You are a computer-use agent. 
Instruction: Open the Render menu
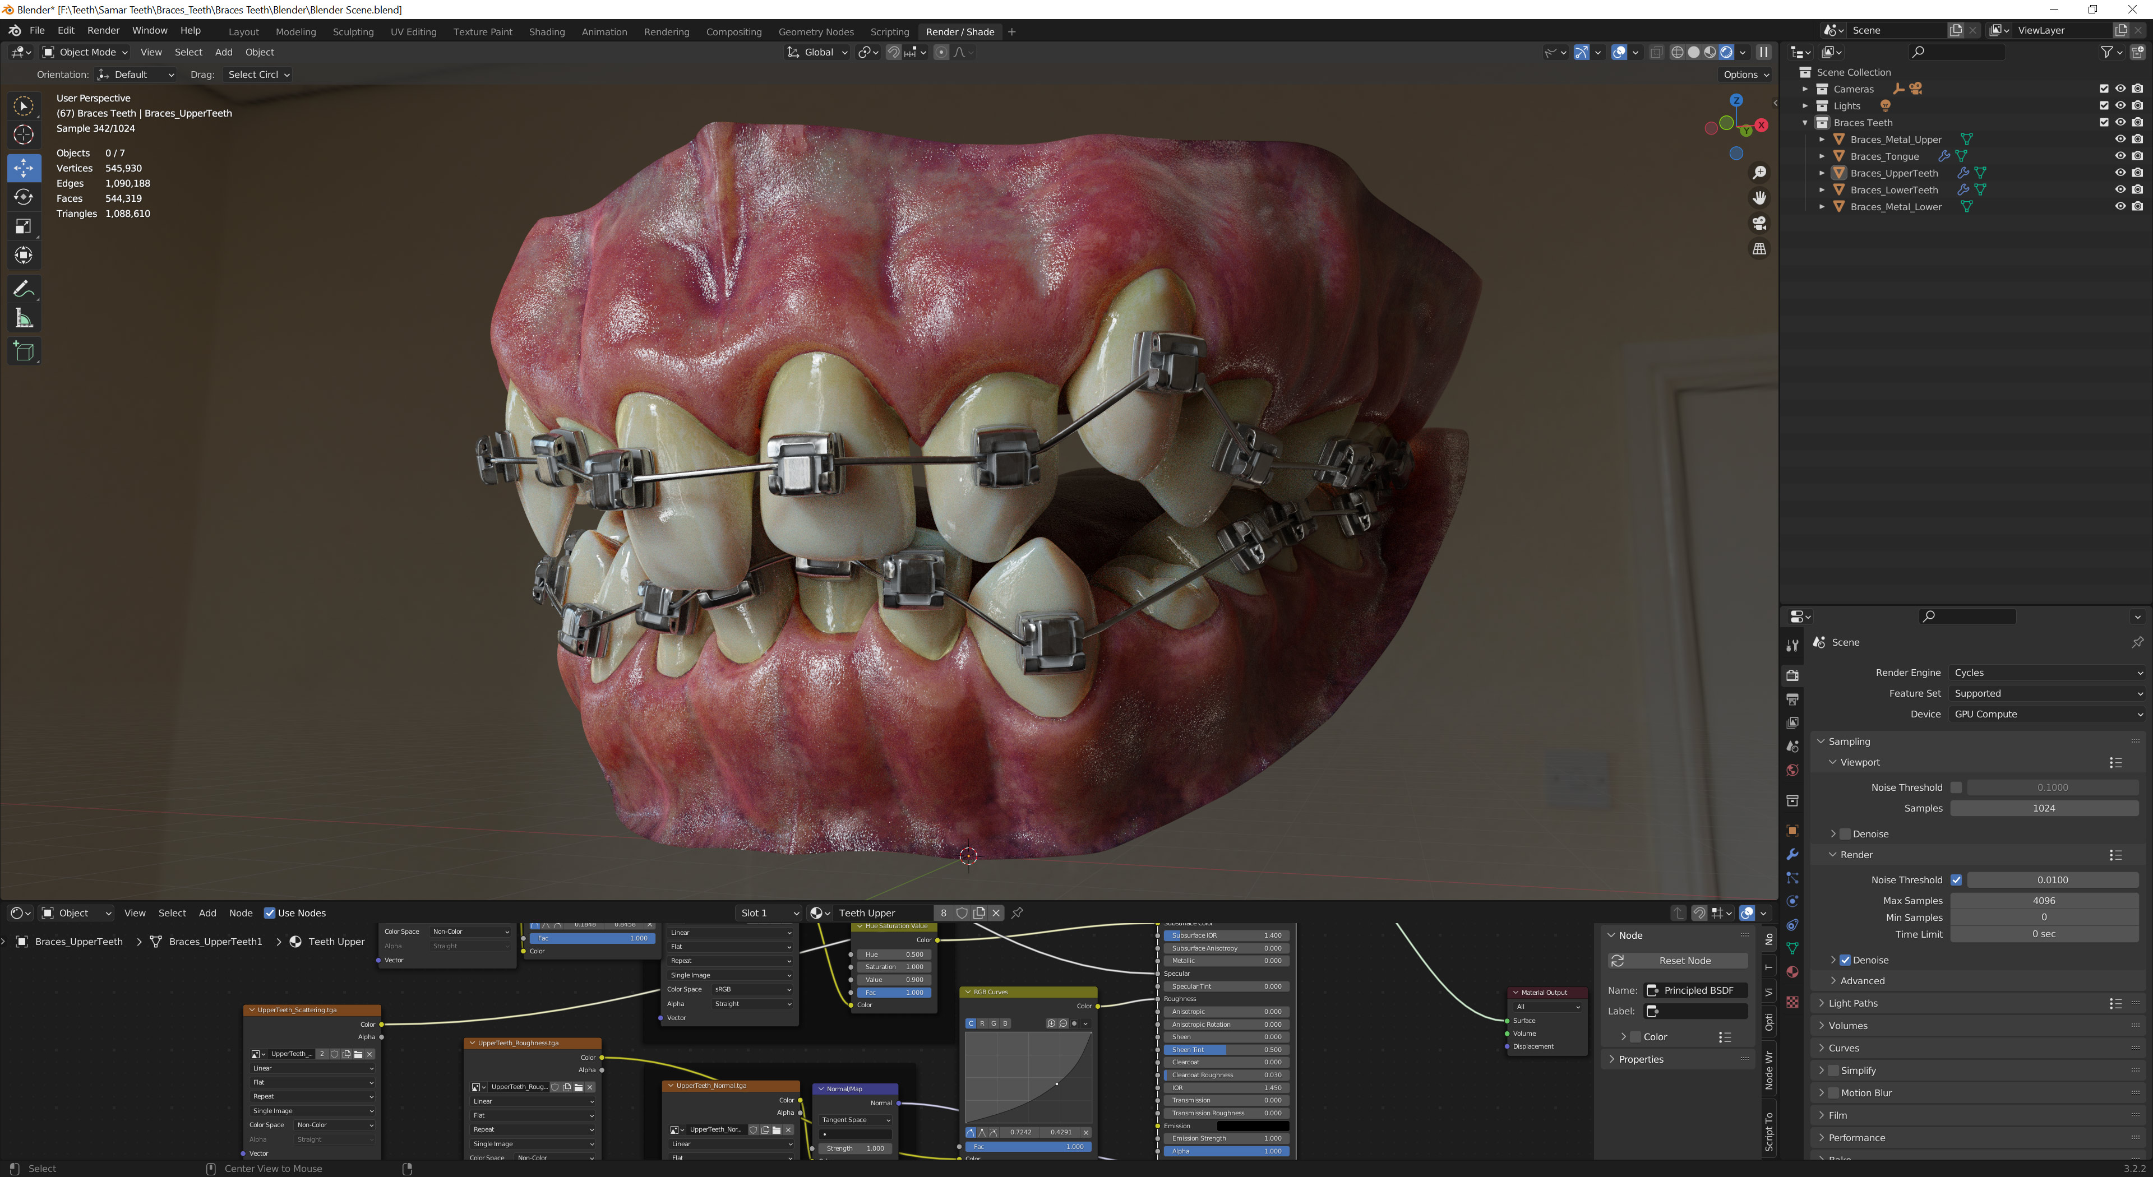pos(104,30)
